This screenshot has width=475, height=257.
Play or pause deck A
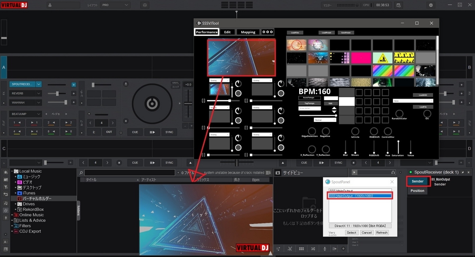pos(152,132)
